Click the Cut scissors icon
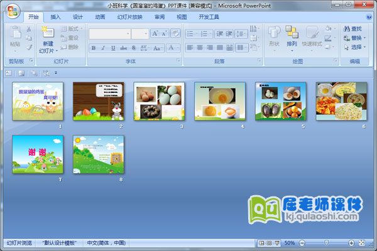Image resolution: width=377 pixels, height=251 pixels. [29, 29]
